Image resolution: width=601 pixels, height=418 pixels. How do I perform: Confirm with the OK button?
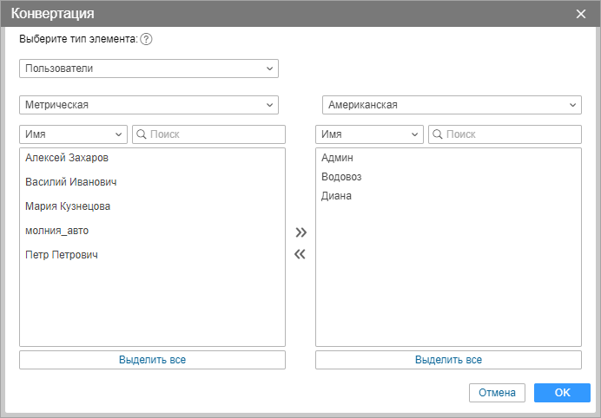pos(562,393)
